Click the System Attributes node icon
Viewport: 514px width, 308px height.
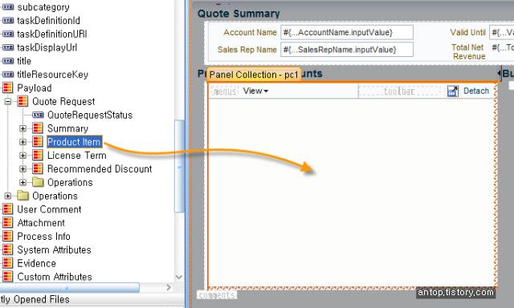click(x=7, y=249)
